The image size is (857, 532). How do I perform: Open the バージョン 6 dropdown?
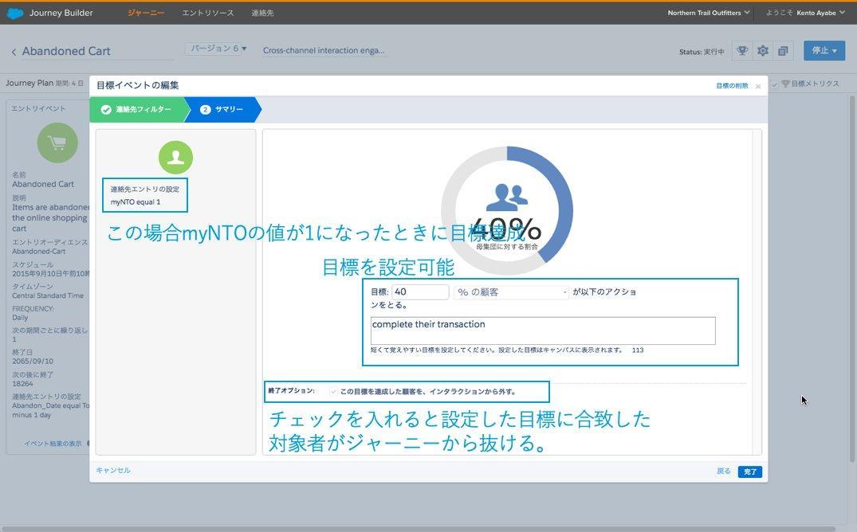(216, 49)
